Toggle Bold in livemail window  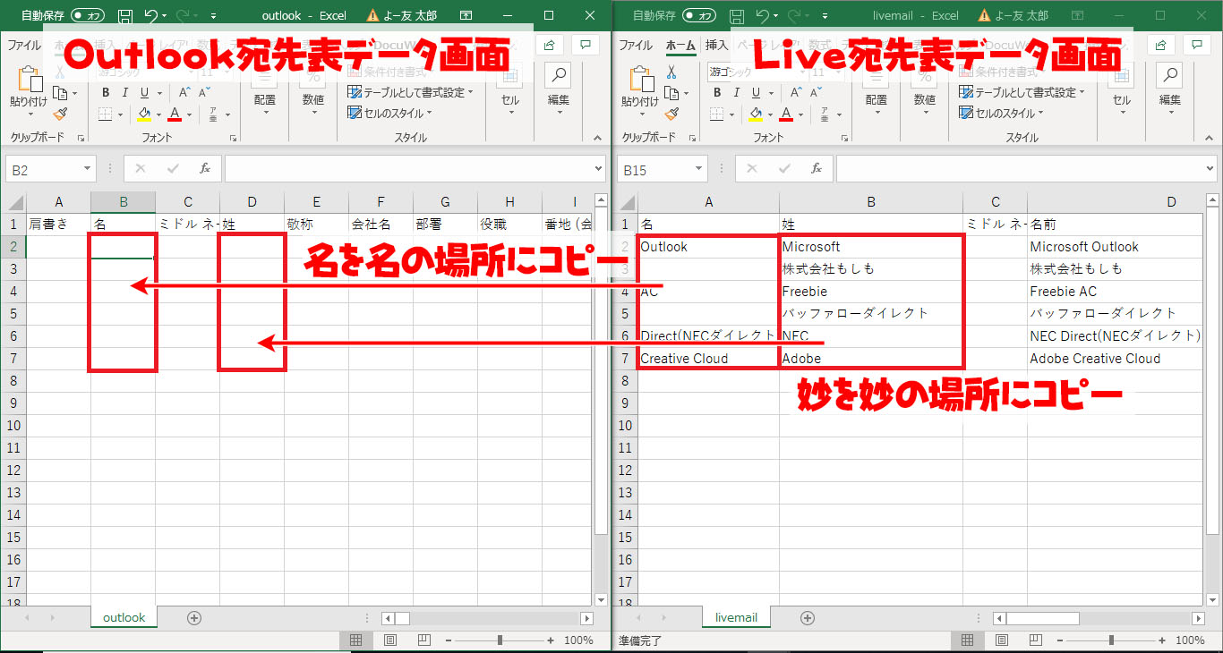(x=717, y=93)
